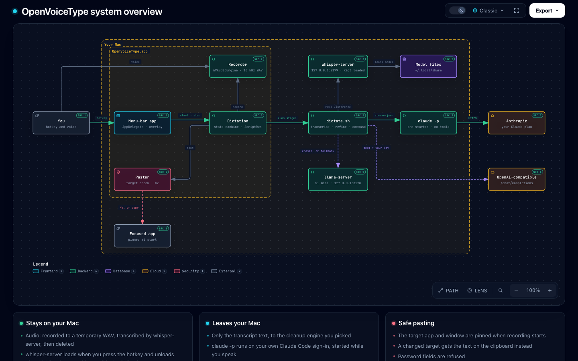Toggle the Backend legend filter
The height and width of the screenshot is (361, 578).
point(84,271)
